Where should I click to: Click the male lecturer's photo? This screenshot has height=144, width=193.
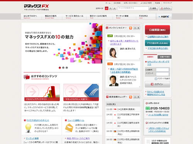(113, 81)
